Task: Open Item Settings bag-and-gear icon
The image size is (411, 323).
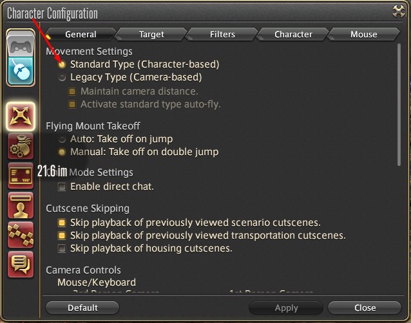Action: point(21,147)
